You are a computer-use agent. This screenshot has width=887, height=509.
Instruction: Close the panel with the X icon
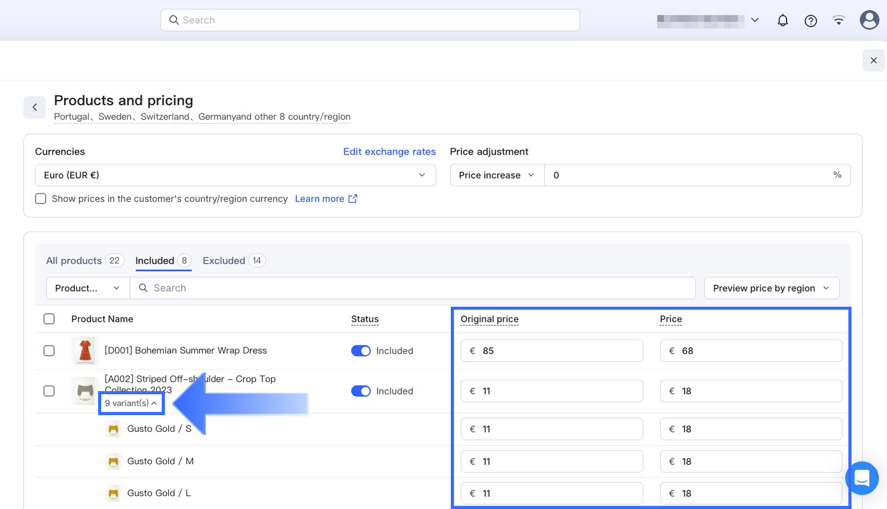click(x=873, y=60)
